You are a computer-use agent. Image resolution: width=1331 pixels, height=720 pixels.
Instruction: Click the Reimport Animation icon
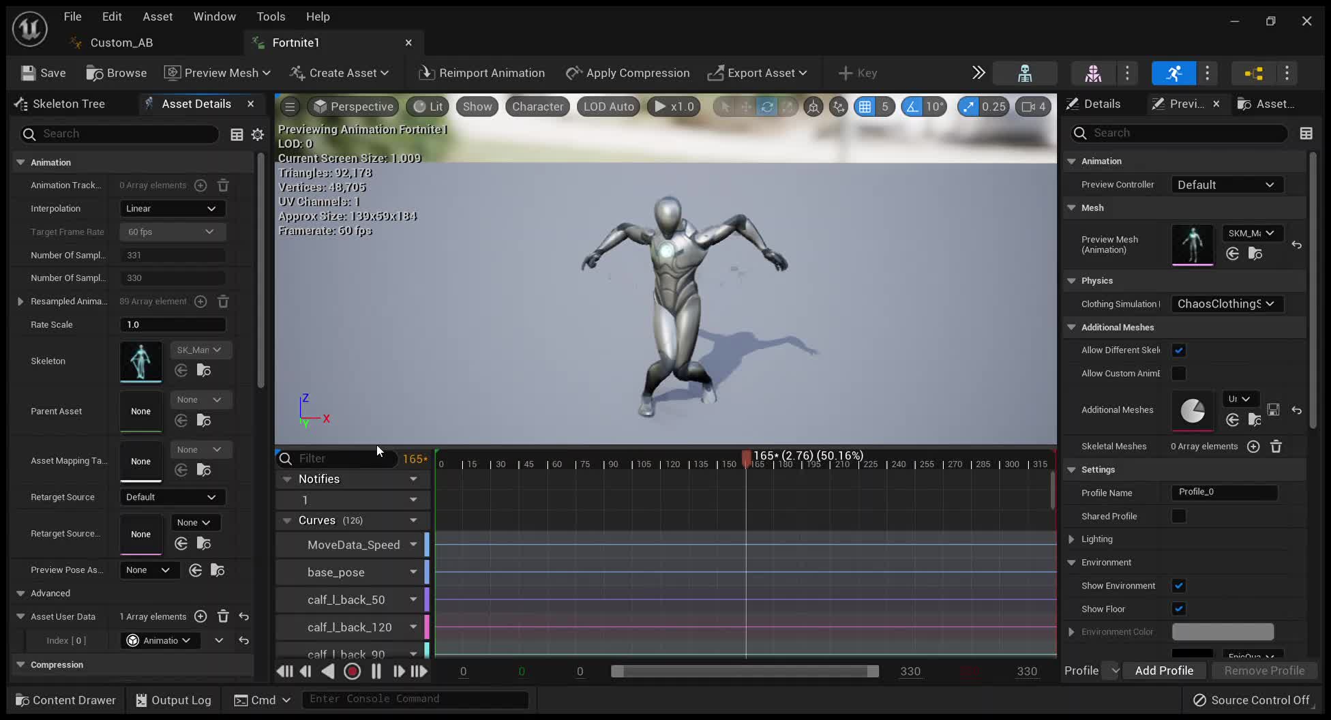pos(426,73)
